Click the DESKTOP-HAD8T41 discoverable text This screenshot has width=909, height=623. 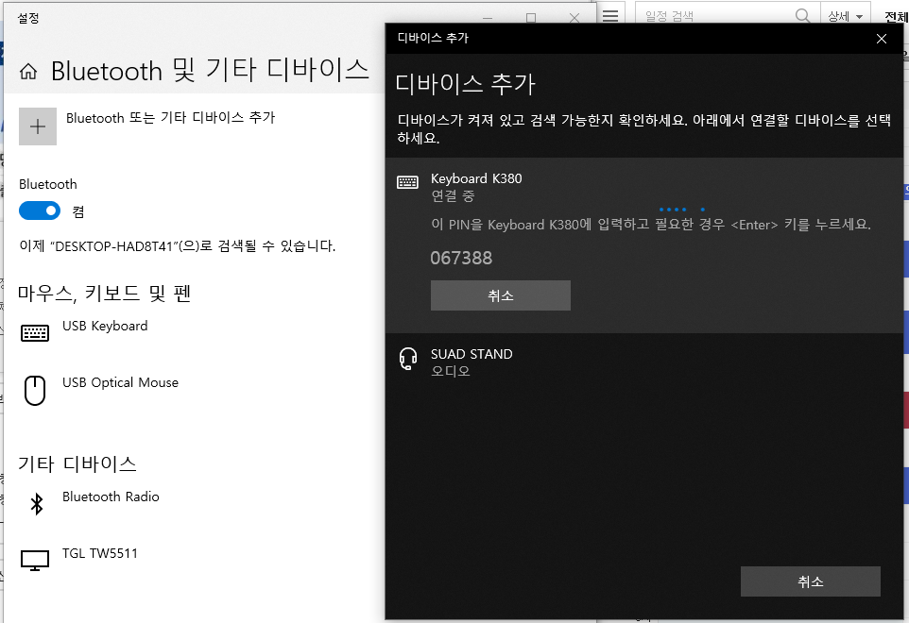click(178, 246)
